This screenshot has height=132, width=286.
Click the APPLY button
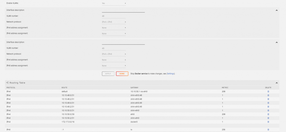[108, 74]
